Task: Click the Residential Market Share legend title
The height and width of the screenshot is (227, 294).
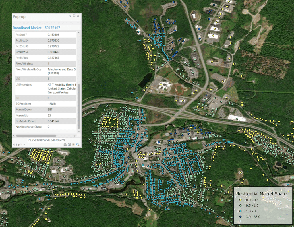Action: (261, 194)
